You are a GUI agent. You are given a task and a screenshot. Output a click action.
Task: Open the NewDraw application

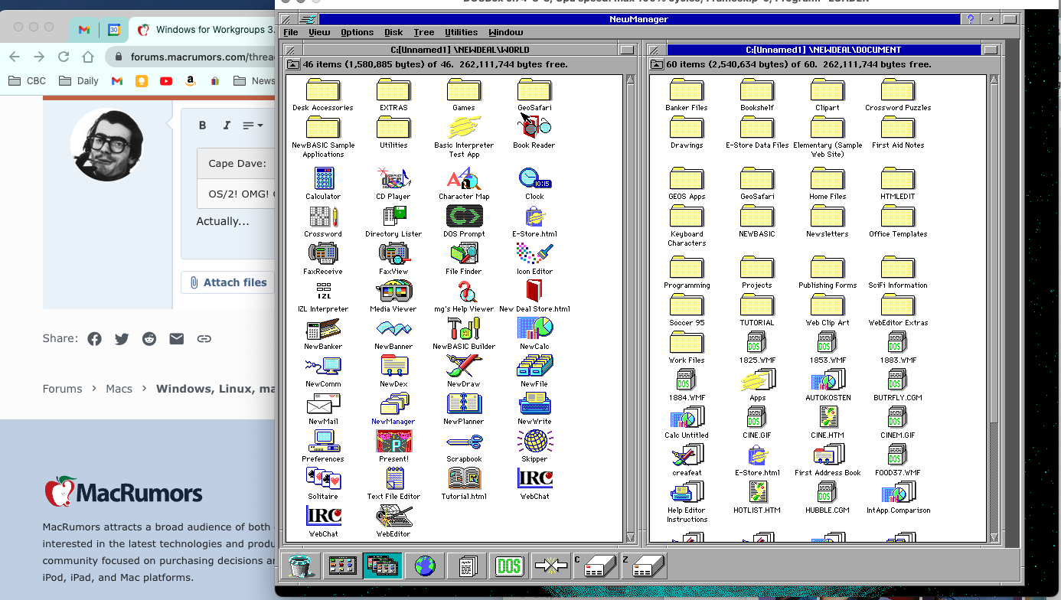(x=464, y=372)
